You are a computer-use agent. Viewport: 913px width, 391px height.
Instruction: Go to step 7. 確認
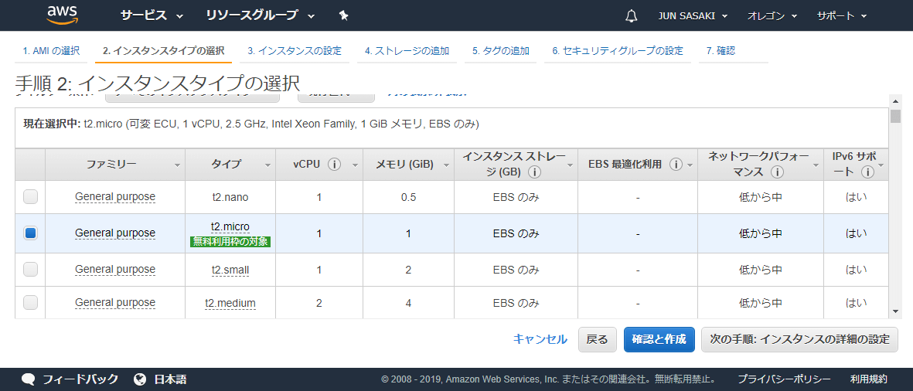[x=721, y=51]
